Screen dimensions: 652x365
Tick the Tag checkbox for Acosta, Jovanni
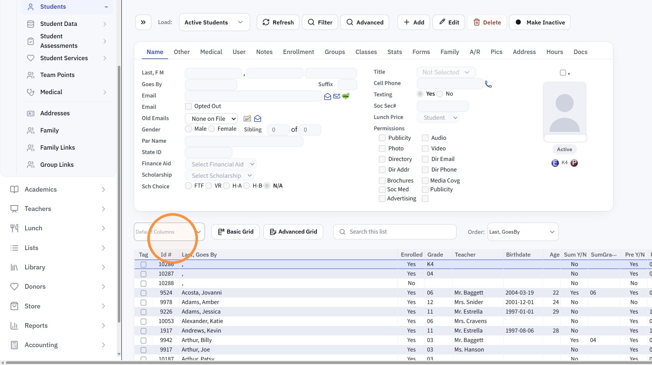pyautogui.click(x=143, y=293)
